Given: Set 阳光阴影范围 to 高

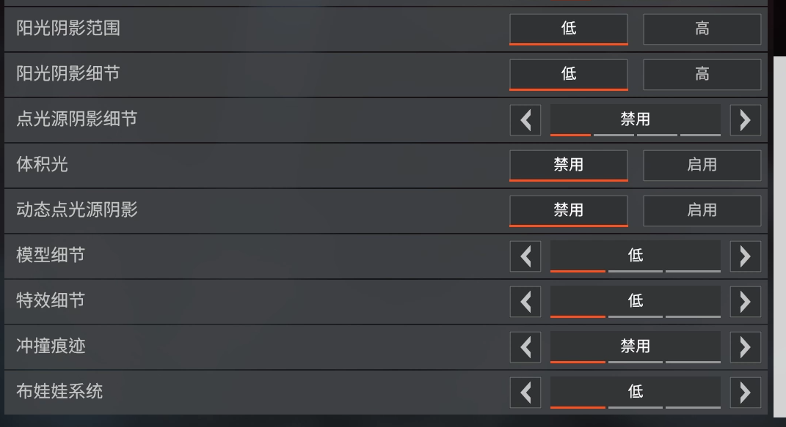Looking at the screenshot, I should (x=702, y=29).
